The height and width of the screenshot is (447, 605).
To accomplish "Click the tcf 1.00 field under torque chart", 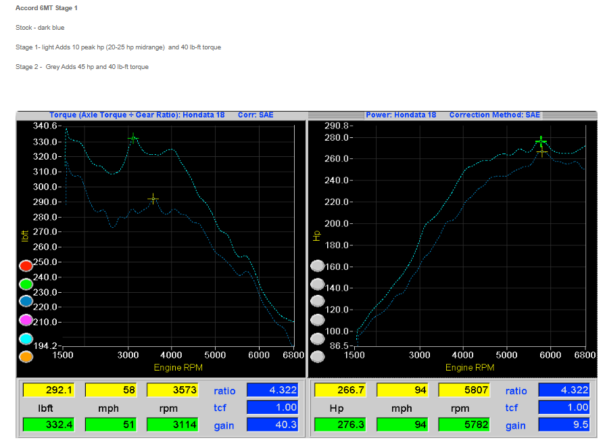I will click(x=272, y=407).
